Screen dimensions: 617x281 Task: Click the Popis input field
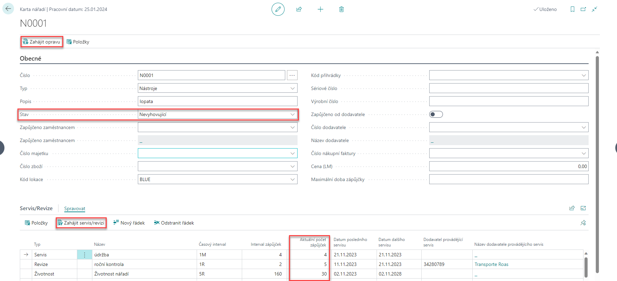218,101
